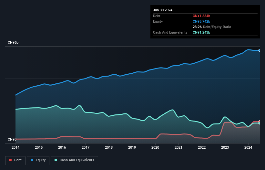265x170 pixels.
Task: Click the Cash And Equivalents tooltip label
Action: tap(170, 32)
